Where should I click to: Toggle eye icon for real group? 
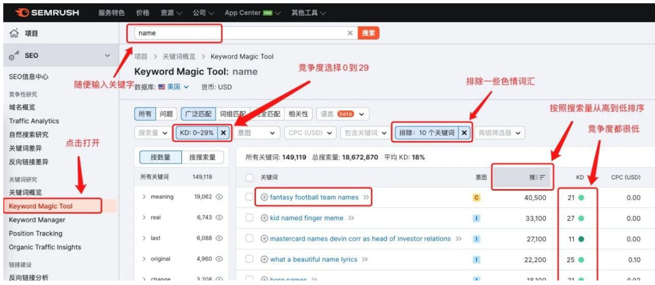click(219, 217)
